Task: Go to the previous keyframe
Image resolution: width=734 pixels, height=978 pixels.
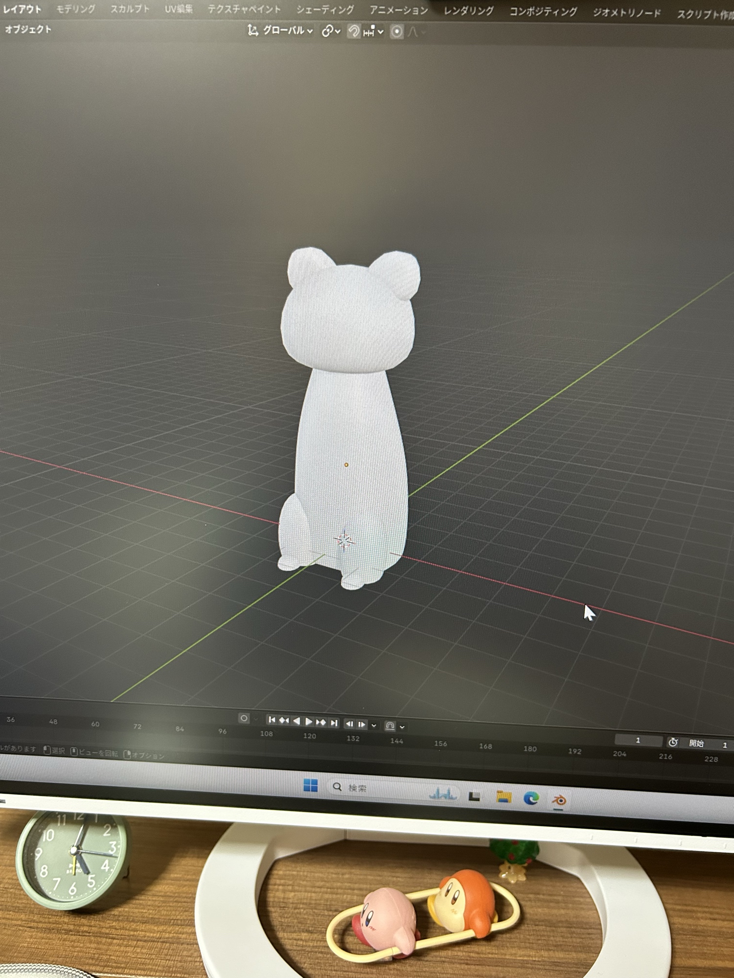Action: pos(284,721)
